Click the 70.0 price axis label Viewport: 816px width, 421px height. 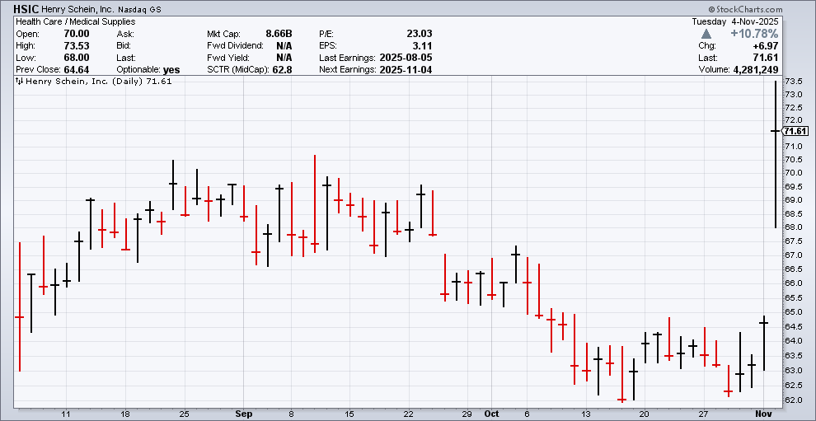coord(792,172)
